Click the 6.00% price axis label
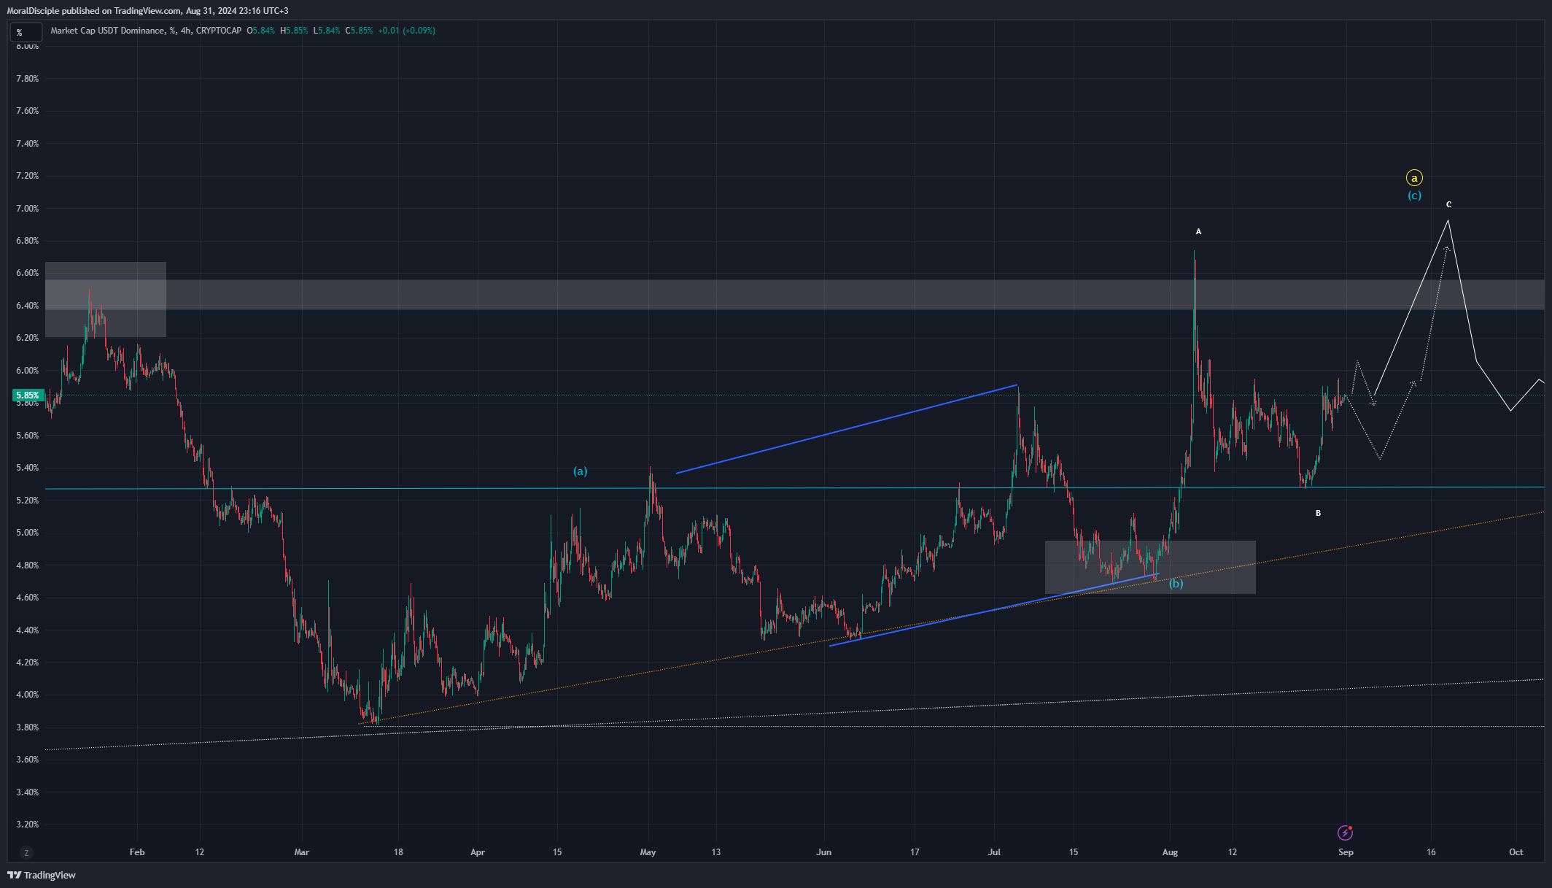The width and height of the screenshot is (1552, 888). (x=28, y=371)
